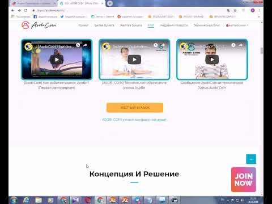The width and height of the screenshot is (272, 204).
Task: Click the AsobiCoin logo in header
Action: tap(39, 25)
